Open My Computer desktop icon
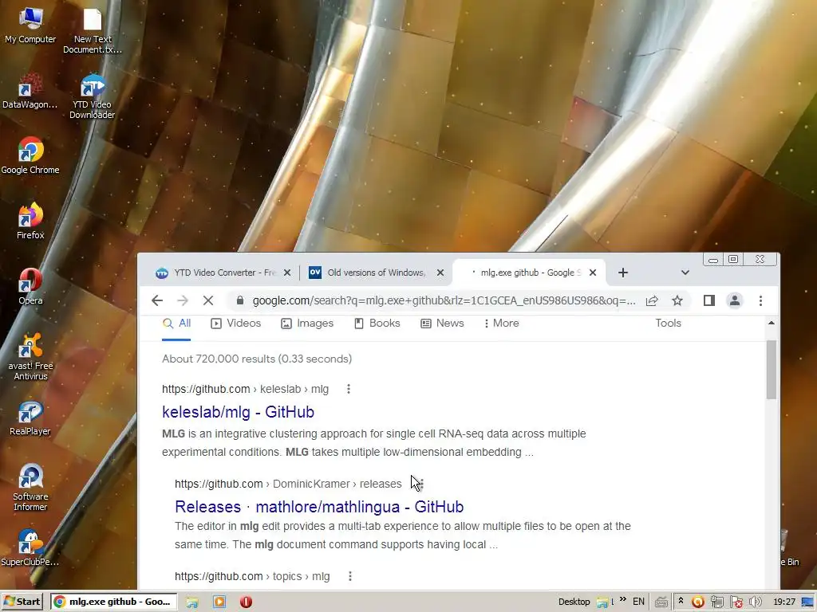The height and width of the screenshot is (612, 817). click(30, 25)
